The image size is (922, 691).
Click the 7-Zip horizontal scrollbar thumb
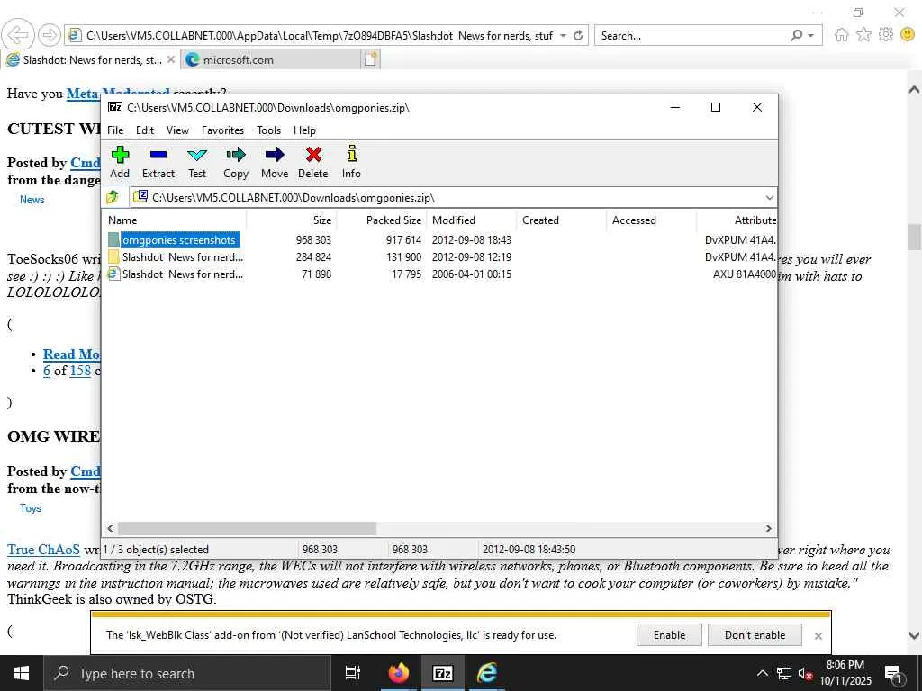[247, 528]
